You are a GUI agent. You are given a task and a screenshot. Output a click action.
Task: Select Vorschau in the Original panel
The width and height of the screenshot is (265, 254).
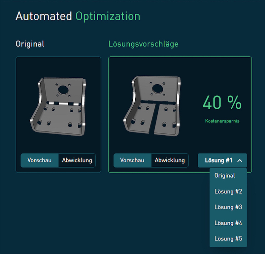point(40,160)
